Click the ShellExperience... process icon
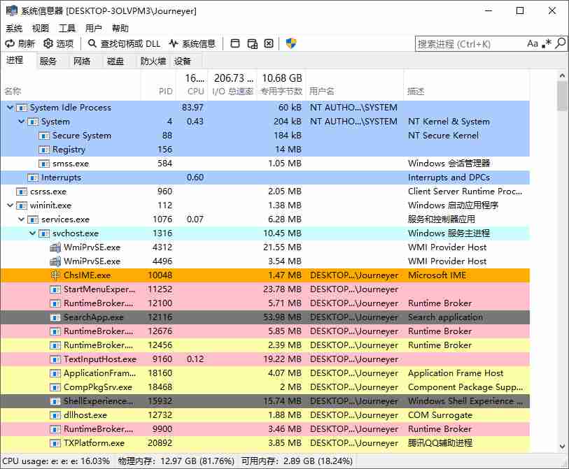The height and width of the screenshot is (469, 569). (55, 401)
